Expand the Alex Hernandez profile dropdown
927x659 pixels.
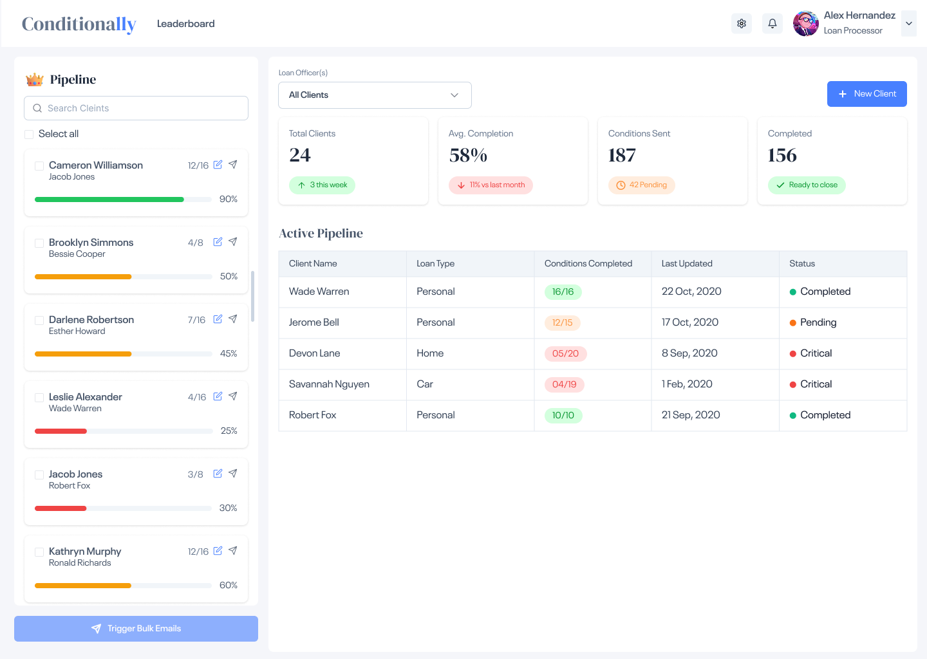coord(908,23)
